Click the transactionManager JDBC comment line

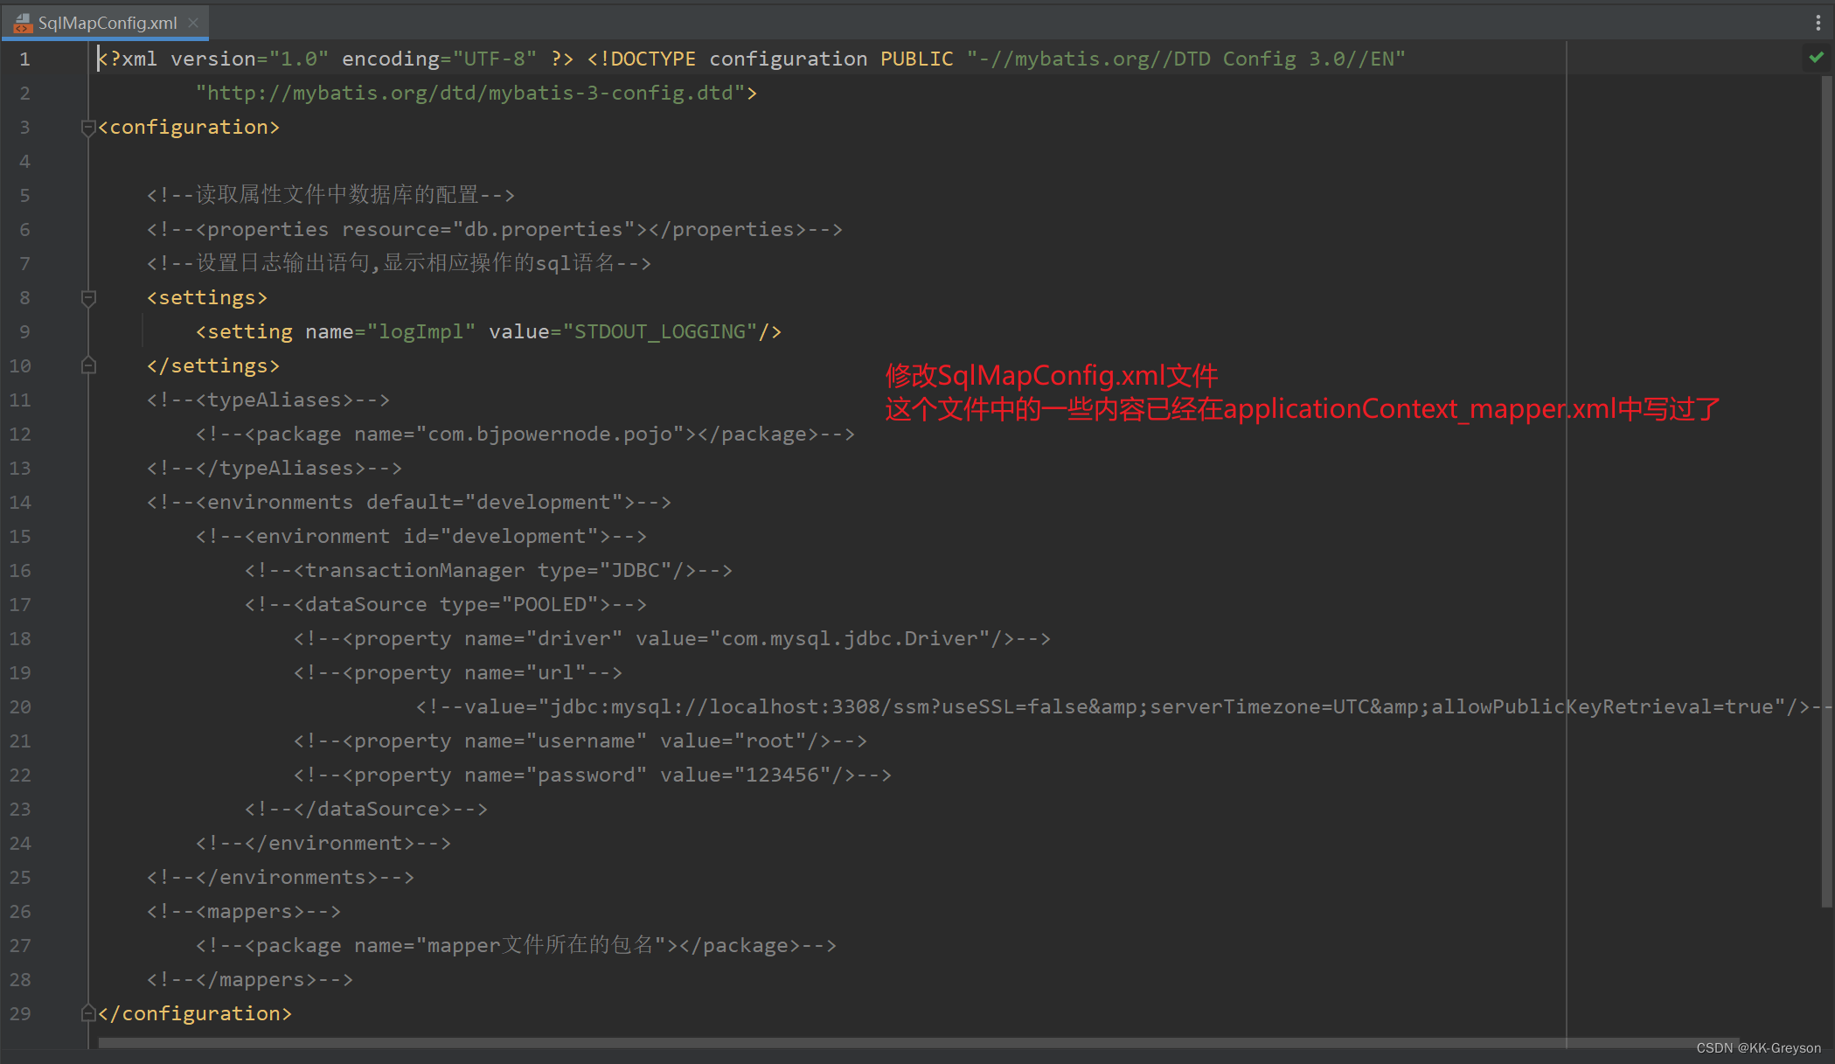click(489, 571)
